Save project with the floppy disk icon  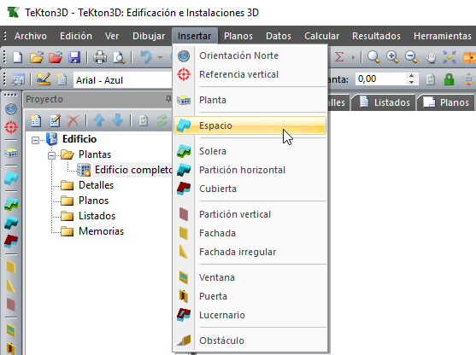[x=74, y=57]
